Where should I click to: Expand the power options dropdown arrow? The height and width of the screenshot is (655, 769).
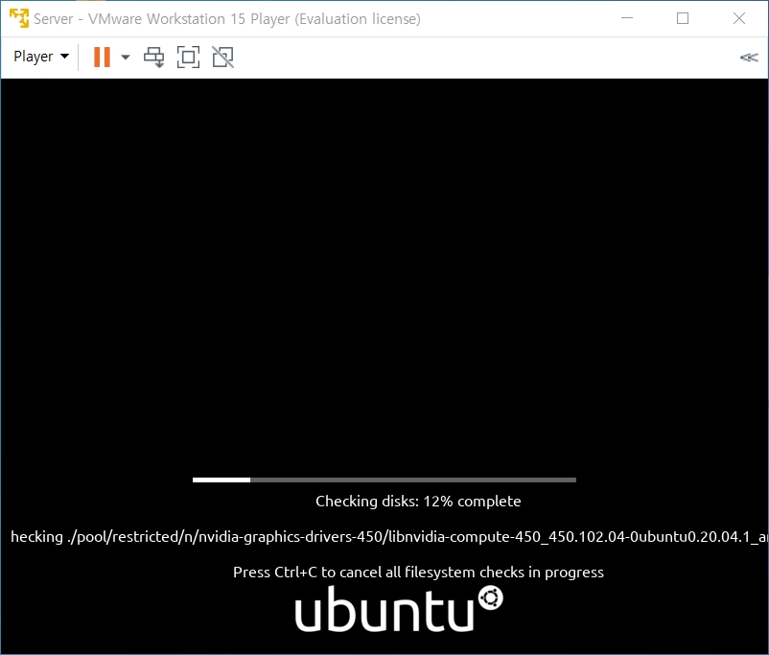(126, 57)
